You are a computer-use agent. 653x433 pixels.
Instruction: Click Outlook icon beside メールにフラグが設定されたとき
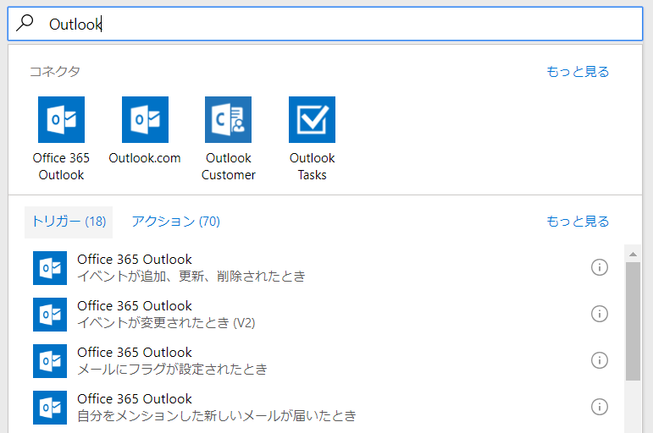[x=50, y=361]
